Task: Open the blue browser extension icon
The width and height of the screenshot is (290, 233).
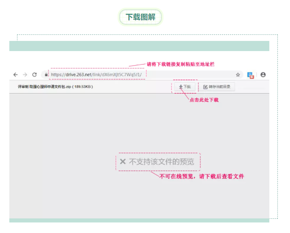Action: click(250, 75)
